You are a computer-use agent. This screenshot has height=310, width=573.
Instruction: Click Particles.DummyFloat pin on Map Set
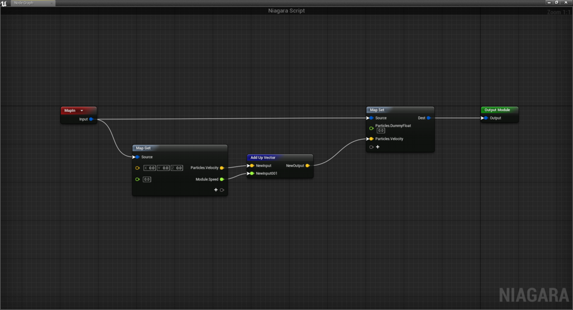(x=372, y=128)
